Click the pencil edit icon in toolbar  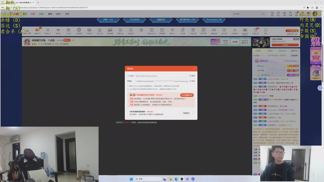coord(224,30)
